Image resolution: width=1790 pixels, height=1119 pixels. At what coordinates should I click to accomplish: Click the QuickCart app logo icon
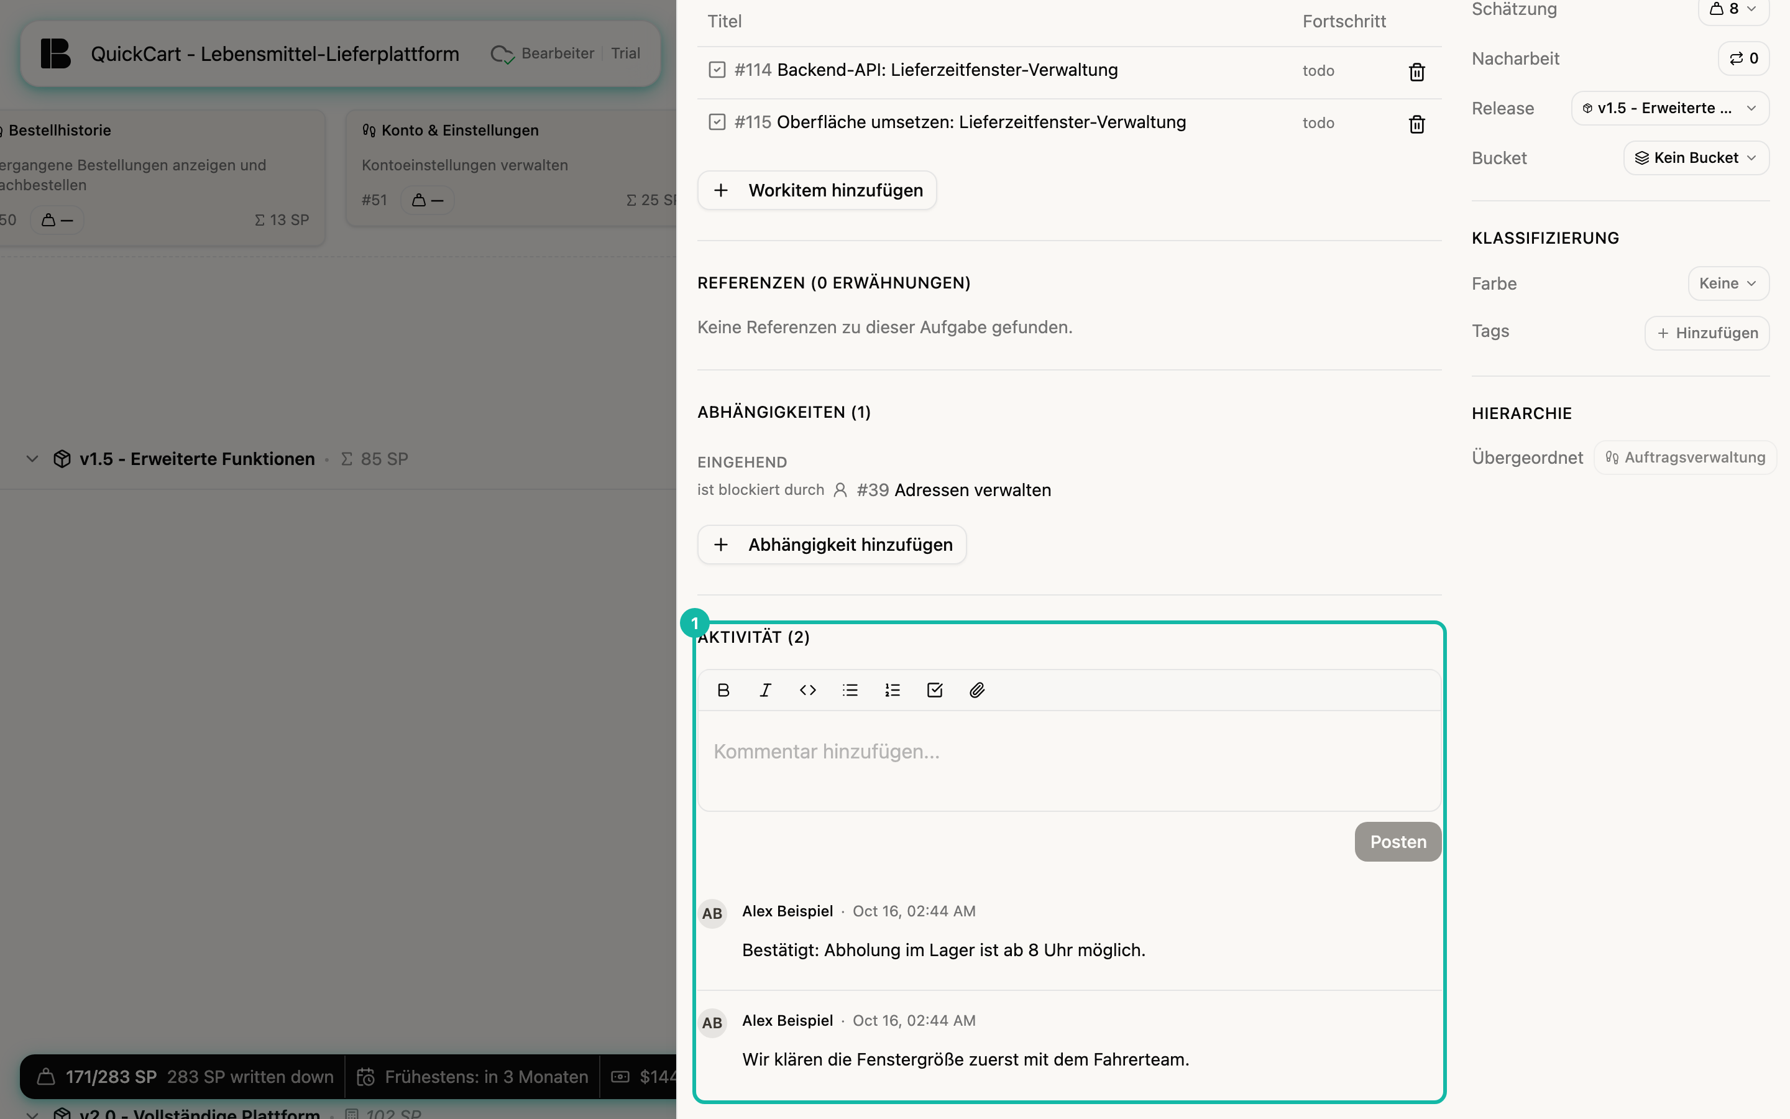coord(55,53)
